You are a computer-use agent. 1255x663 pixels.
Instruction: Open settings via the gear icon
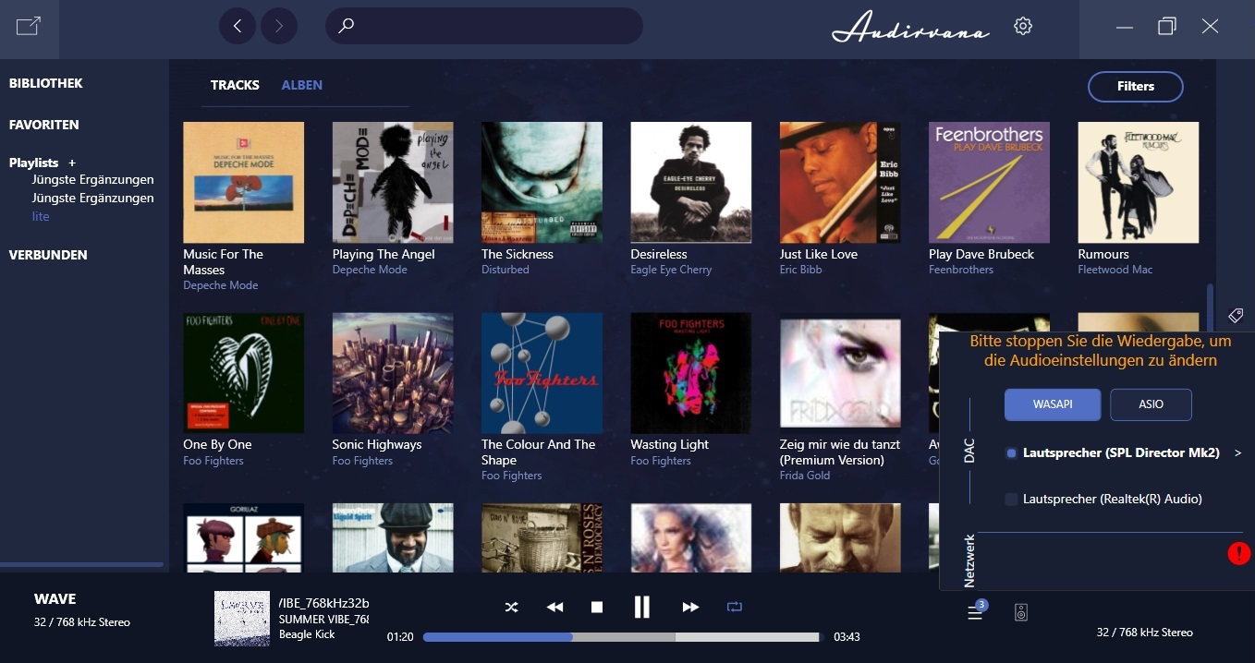click(x=1022, y=26)
